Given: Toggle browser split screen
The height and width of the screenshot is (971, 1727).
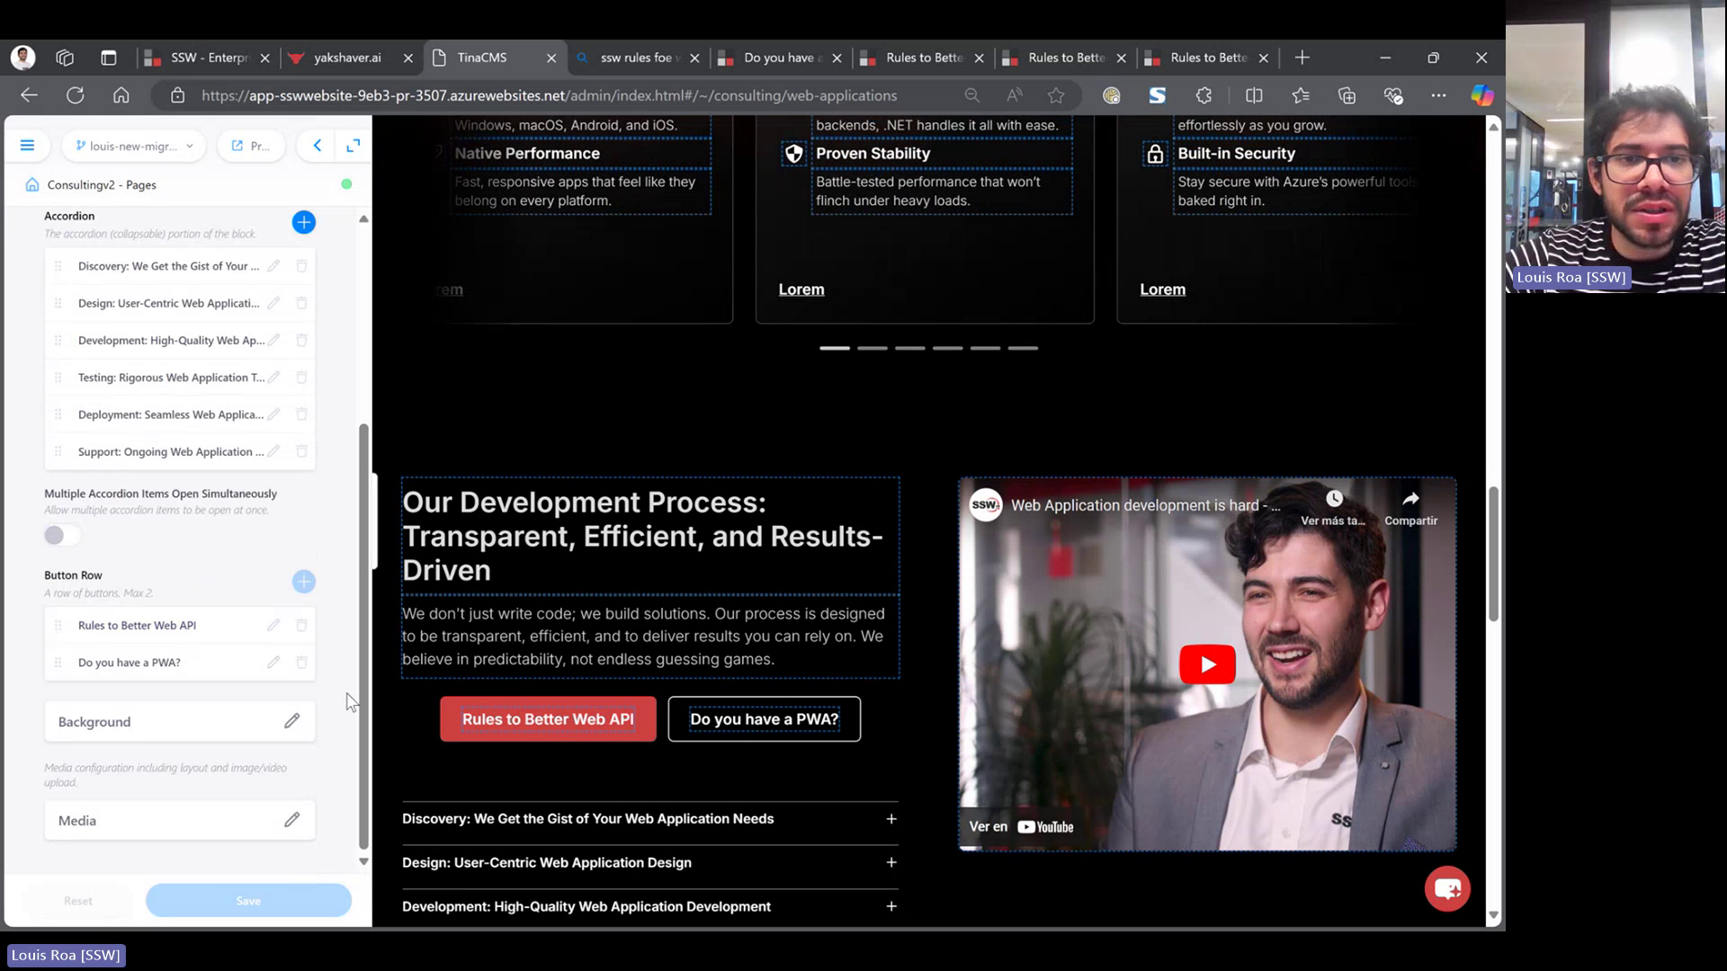Looking at the screenshot, I should point(1254,95).
